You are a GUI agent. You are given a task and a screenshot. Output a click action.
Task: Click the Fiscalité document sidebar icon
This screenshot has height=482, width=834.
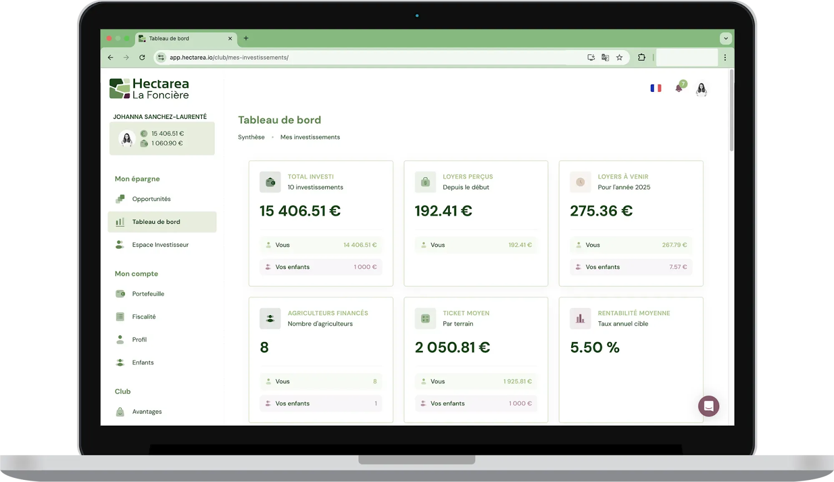pos(120,317)
